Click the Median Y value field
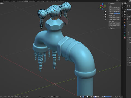The width and height of the screenshot is (131, 98). (114, 10)
